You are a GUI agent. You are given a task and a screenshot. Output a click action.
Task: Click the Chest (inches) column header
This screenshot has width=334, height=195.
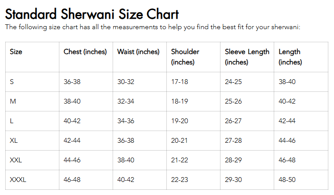pos(85,52)
